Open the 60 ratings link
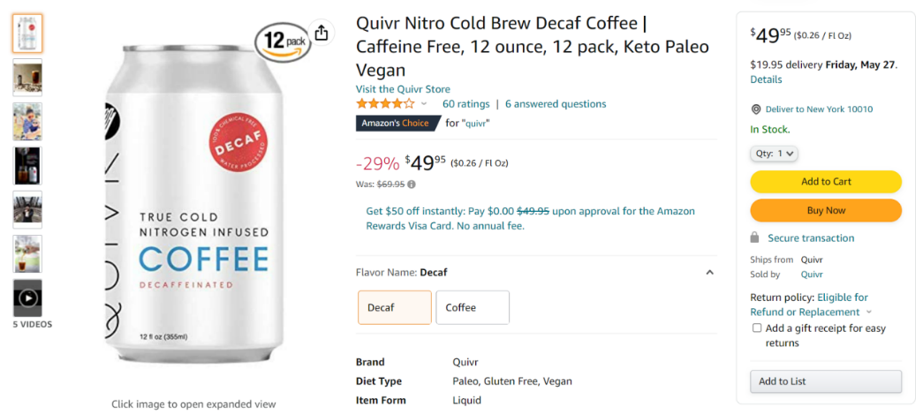 point(466,104)
